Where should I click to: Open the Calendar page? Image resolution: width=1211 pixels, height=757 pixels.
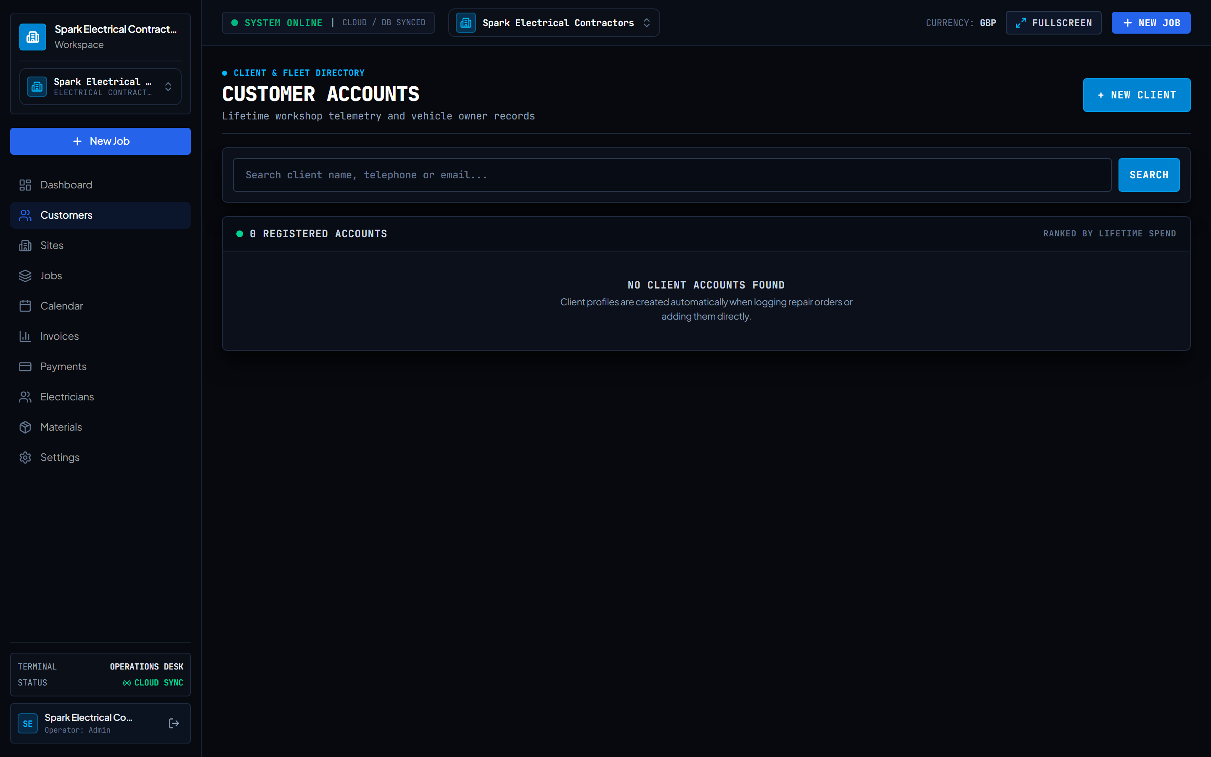point(100,306)
